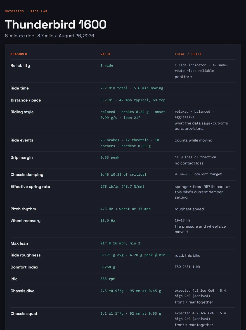Click '>1.0 loss of traction' scale text

coord(195,157)
